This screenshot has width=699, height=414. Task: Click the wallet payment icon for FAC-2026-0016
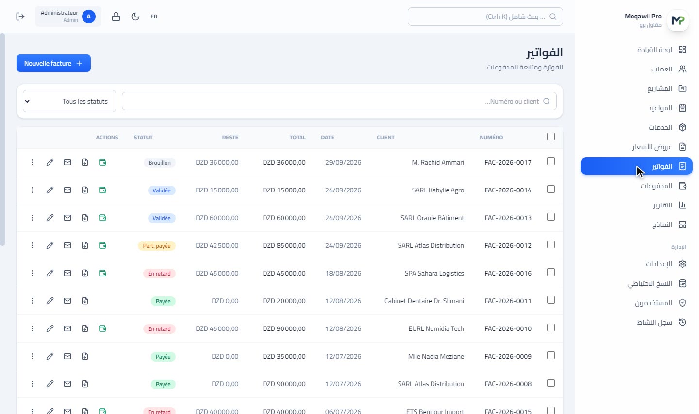(x=102, y=273)
